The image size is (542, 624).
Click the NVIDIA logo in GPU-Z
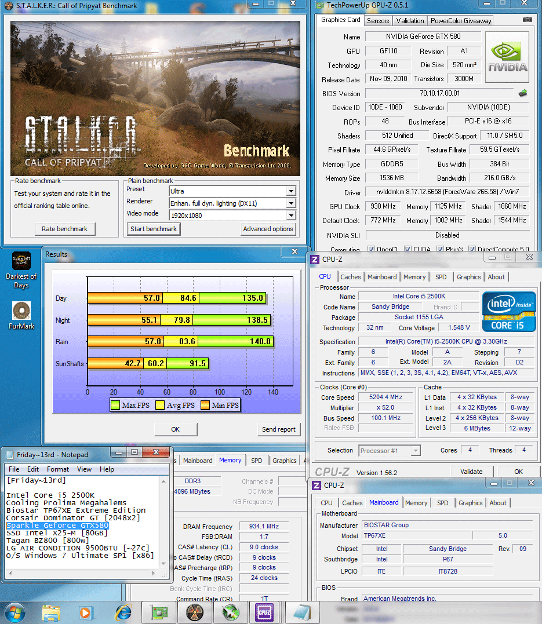(x=507, y=57)
